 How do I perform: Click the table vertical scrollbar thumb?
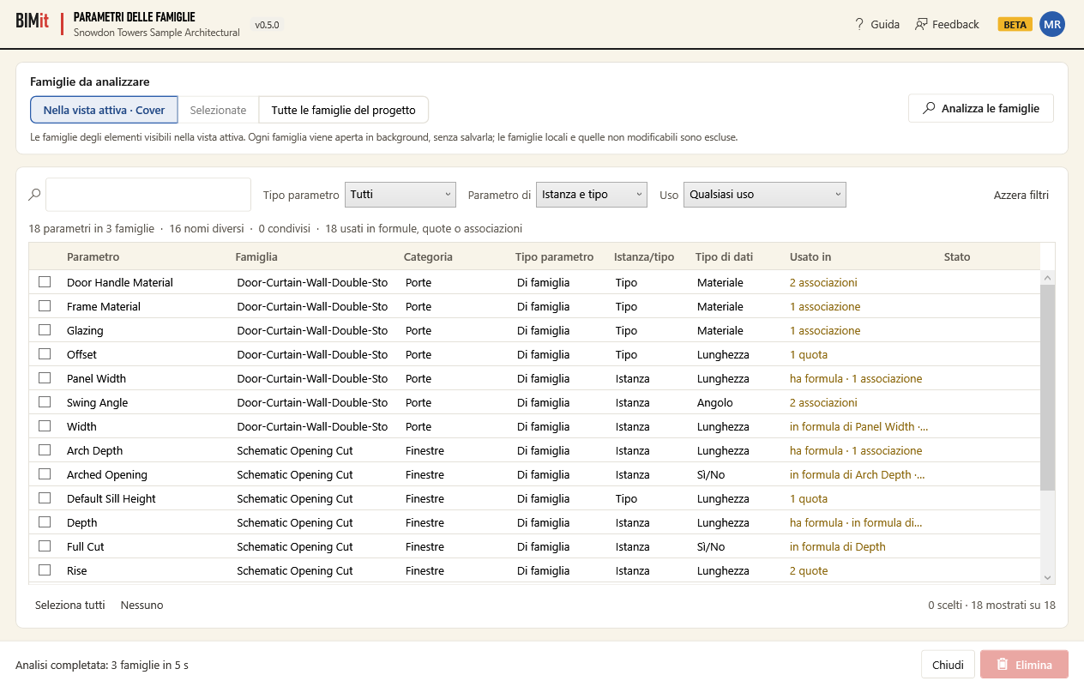1047,388
